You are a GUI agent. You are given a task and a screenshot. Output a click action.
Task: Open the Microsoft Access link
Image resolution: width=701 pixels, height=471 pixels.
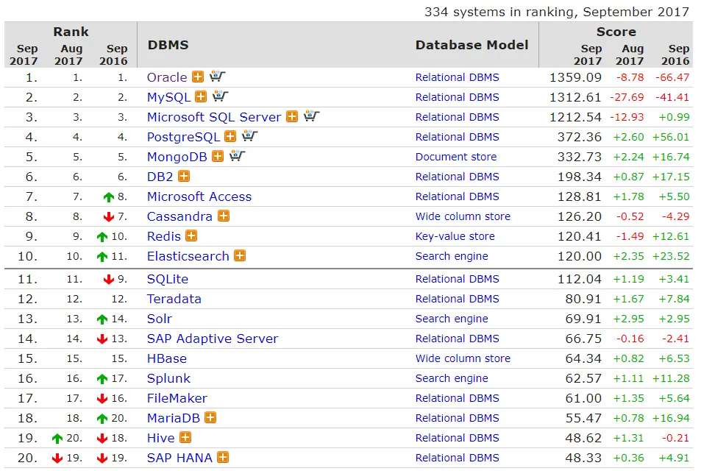[199, 196]
